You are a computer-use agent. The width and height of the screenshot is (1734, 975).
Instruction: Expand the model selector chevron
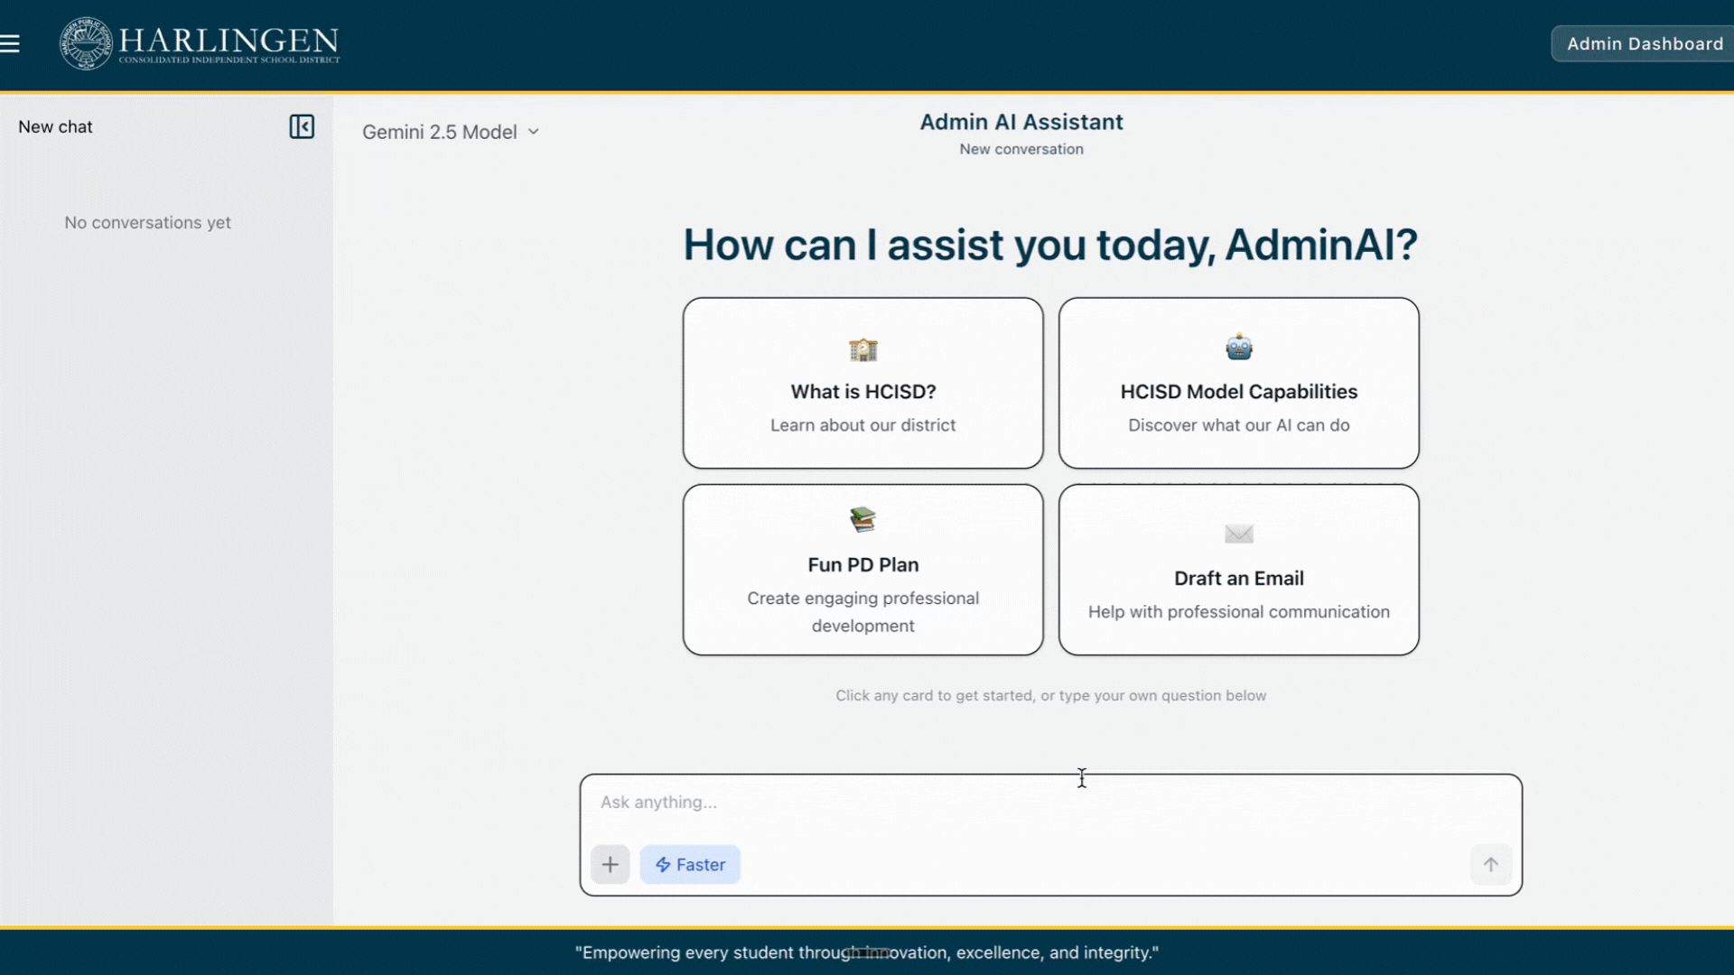pos(534,132)
